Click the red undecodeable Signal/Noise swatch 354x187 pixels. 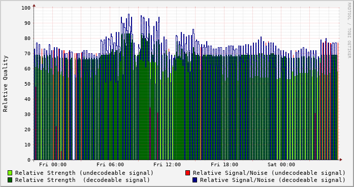187,173
